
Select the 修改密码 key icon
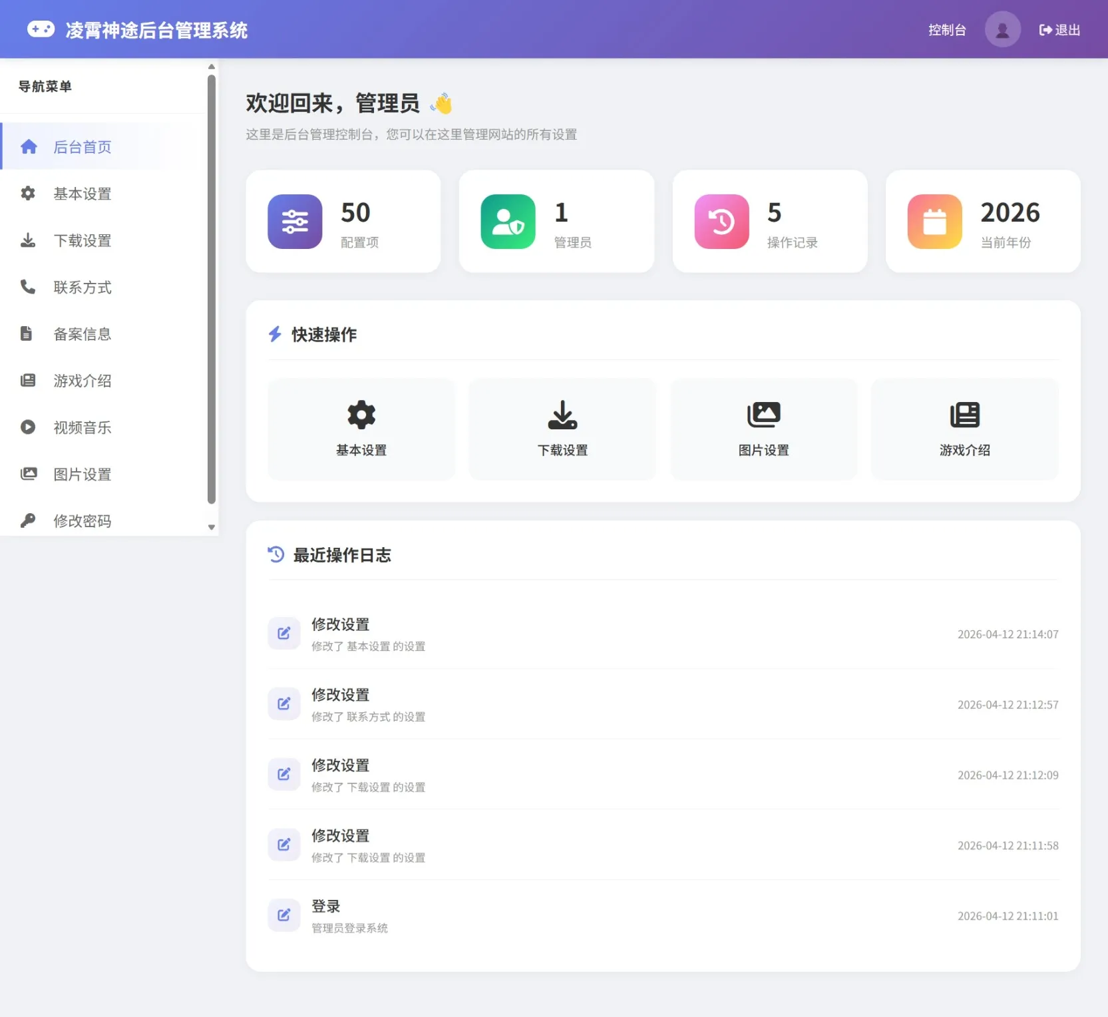[x=28, y=520]
